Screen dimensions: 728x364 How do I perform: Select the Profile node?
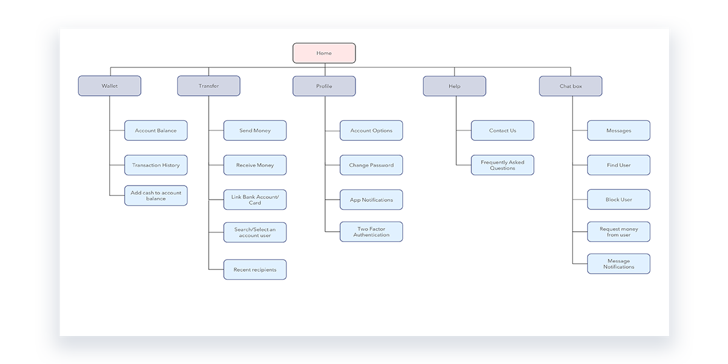coord(324,86)
